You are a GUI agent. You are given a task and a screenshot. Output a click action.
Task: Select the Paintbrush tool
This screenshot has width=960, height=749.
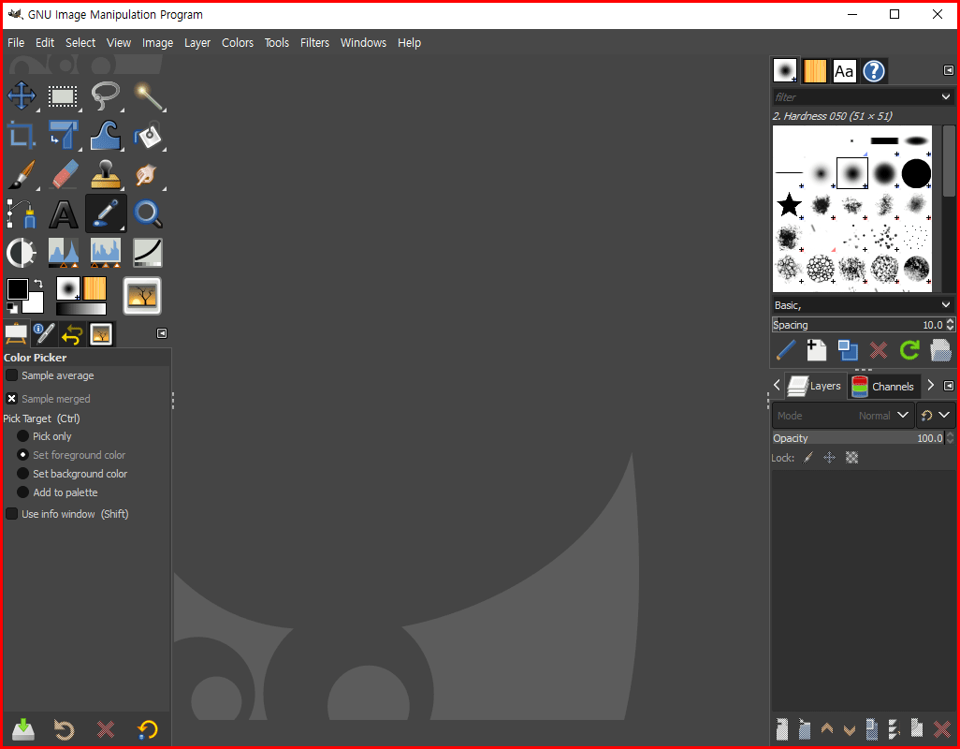pyautogui.click(x=22, y=174)
